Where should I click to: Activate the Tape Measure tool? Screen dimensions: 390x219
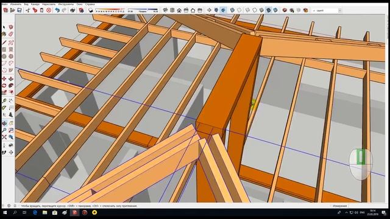tap(4, 101)
